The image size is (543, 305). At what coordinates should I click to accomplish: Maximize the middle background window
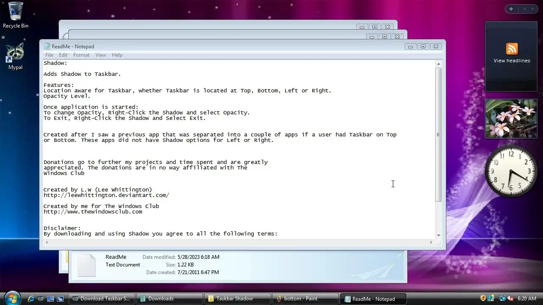384,37
